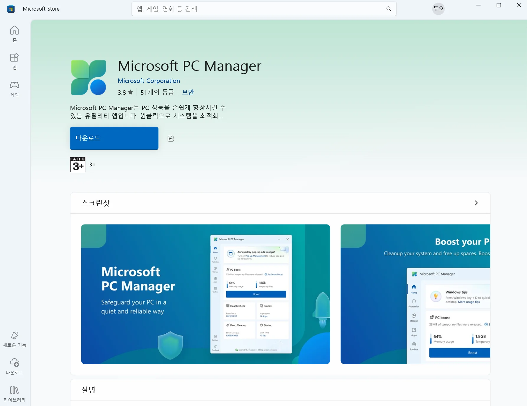Open the Games (게임) sidebar section

(14, 89)
